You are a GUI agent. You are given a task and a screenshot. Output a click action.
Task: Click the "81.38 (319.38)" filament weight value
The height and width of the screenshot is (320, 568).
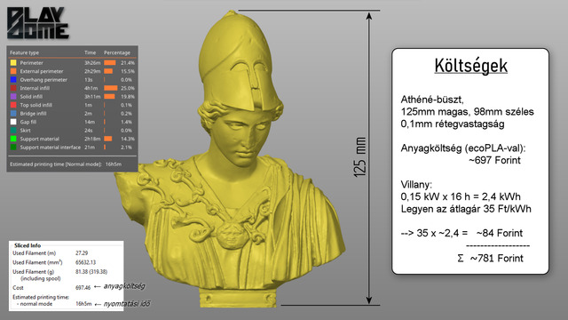pyautogui.click(x=91, y=271)
